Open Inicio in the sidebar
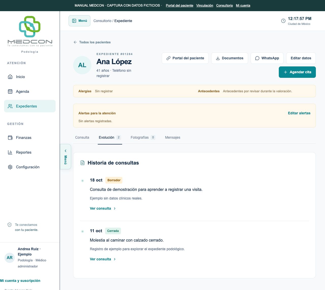The height and width of the screenshot is (290, 325). 30,77
